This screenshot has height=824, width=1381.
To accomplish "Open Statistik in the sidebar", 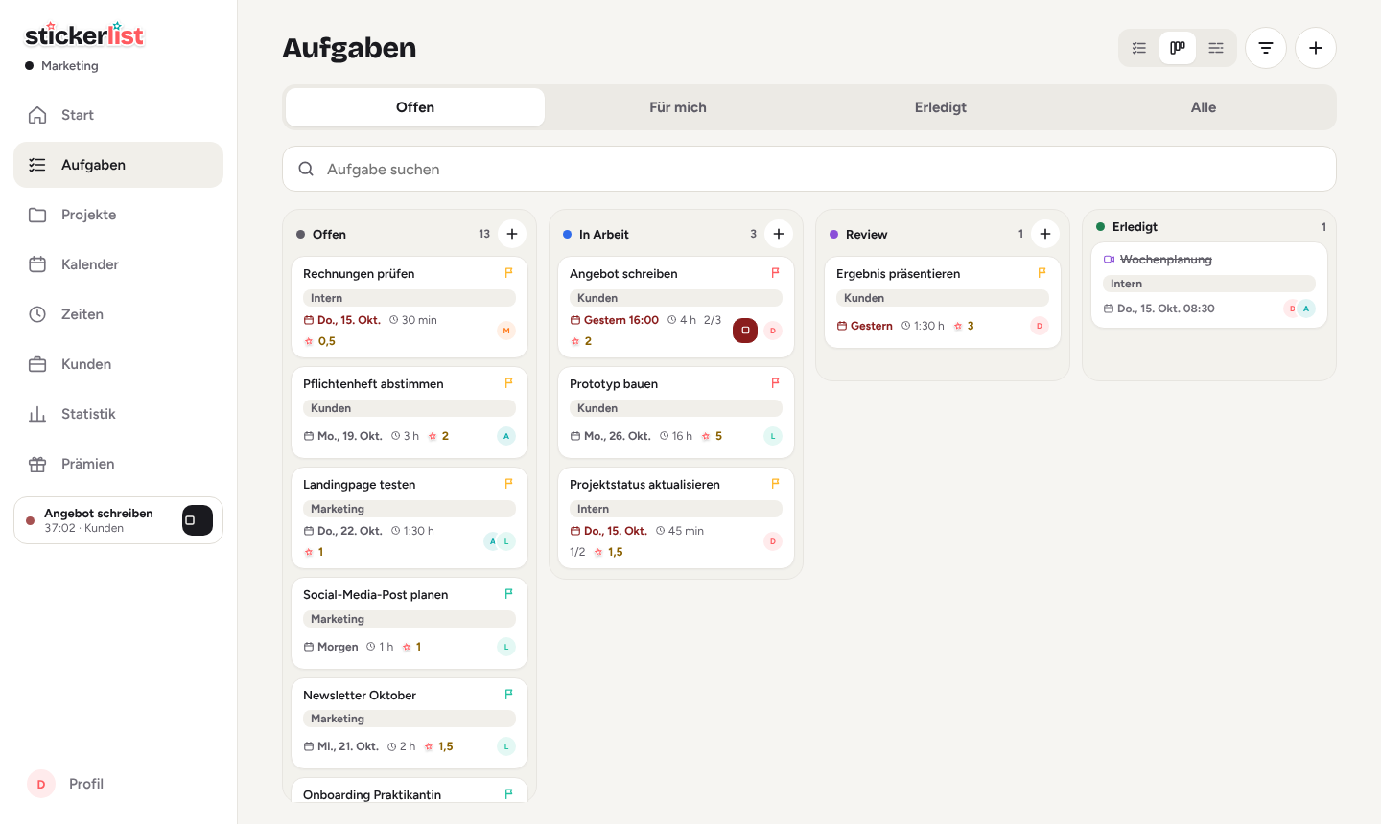I will (118, 414).
